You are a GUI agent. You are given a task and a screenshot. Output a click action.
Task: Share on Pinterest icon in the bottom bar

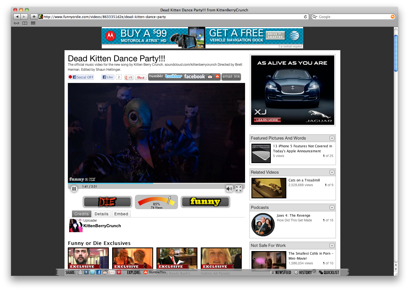(x=119, y=272)
